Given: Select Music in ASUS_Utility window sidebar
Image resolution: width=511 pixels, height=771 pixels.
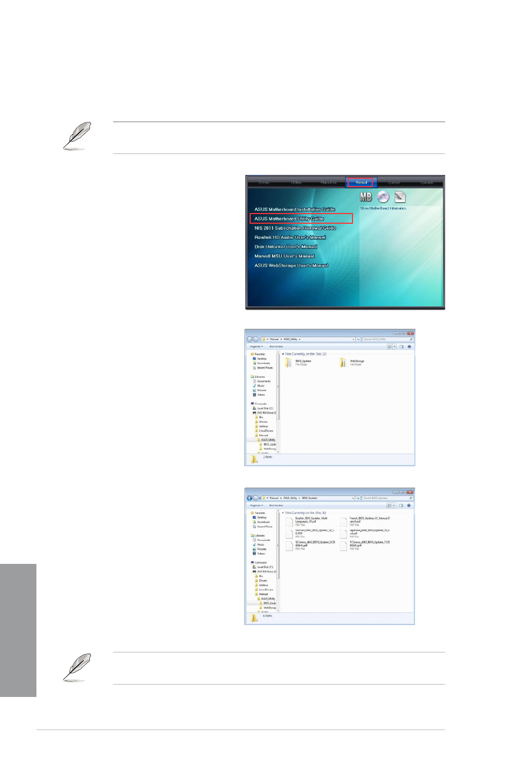Looking at the screenshot, I should (x=259, y=386).
